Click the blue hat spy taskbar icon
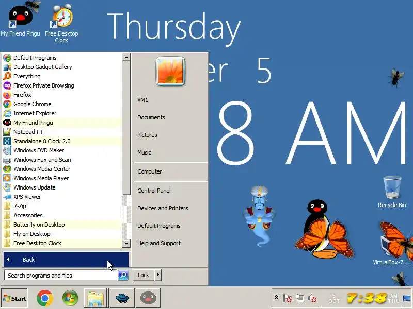413x309 pixels. coord(122,298)
